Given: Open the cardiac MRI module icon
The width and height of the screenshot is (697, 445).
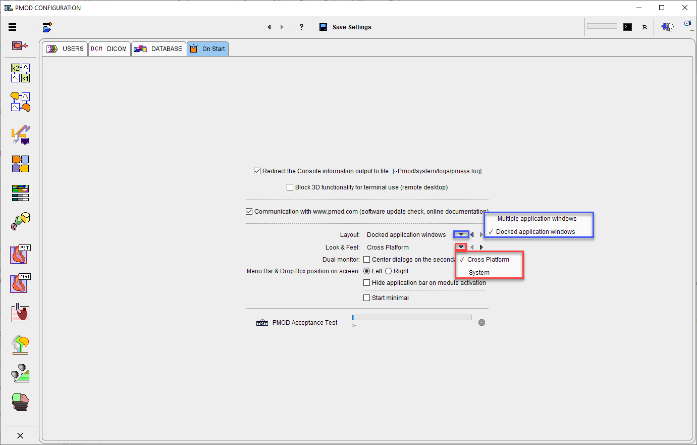Looking at the screenshot, I should click(20, 283).
